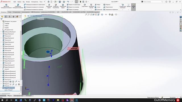
Task: Click the Home icon in top toolbar
Action: [x=49, y=2]
